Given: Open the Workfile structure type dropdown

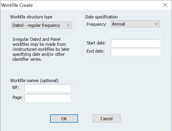Looking at the screenshot, I should 42,25.
